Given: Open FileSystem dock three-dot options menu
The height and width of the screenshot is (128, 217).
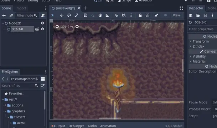Looking at the screenshot, I should pyautogui.click(x=45, y=71).
